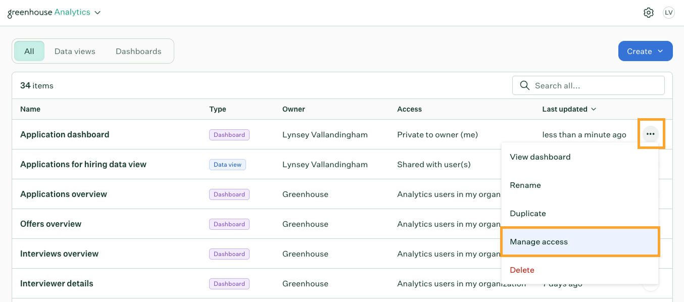Click Greenhouse owner in Applications overview row
This screenshot has height=302, width=684.
(x=305, y=194)
